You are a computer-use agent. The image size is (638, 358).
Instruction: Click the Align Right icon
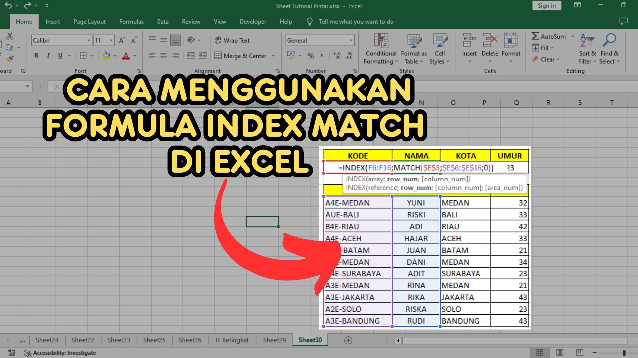point(175,56)
